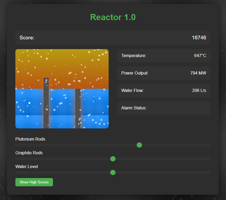Viewport: 226px width, 200px height.
Task: Click the score value 16746
Action: 199,38
